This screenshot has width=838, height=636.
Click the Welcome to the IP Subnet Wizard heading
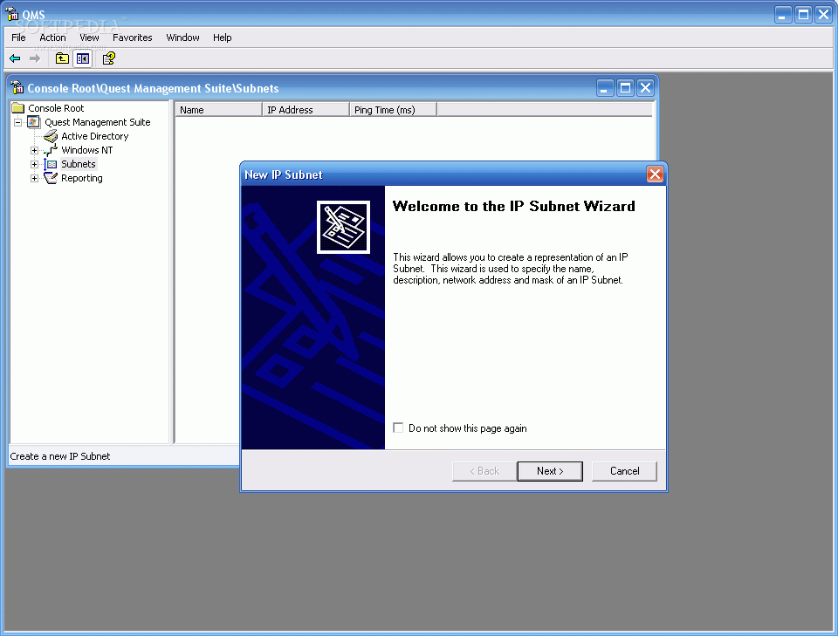(x=513, y=206)
